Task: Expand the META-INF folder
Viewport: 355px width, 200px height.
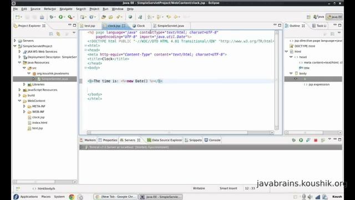Action: pyautogui.click(x=24, y=106)
